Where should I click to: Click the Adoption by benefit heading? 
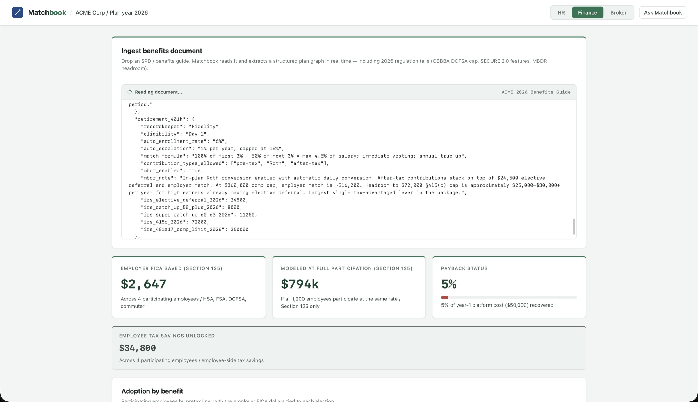click(152, 391)
